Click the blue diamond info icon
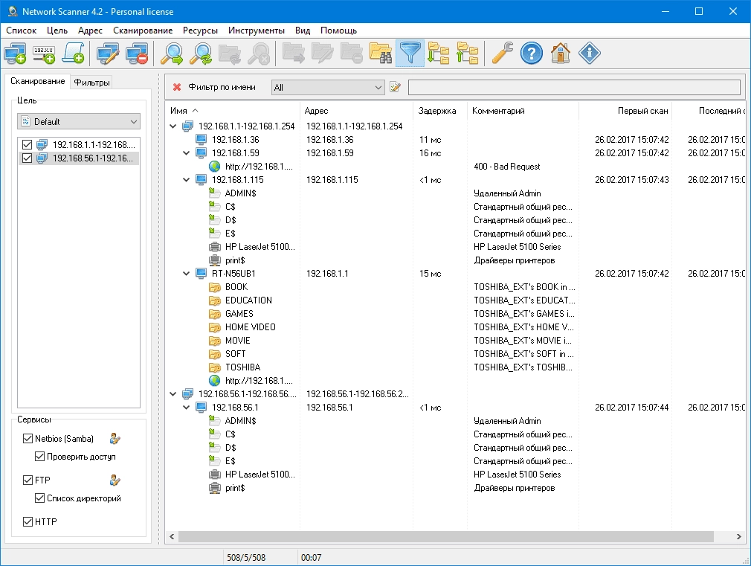Screen dimensions: 751x566 589,54
